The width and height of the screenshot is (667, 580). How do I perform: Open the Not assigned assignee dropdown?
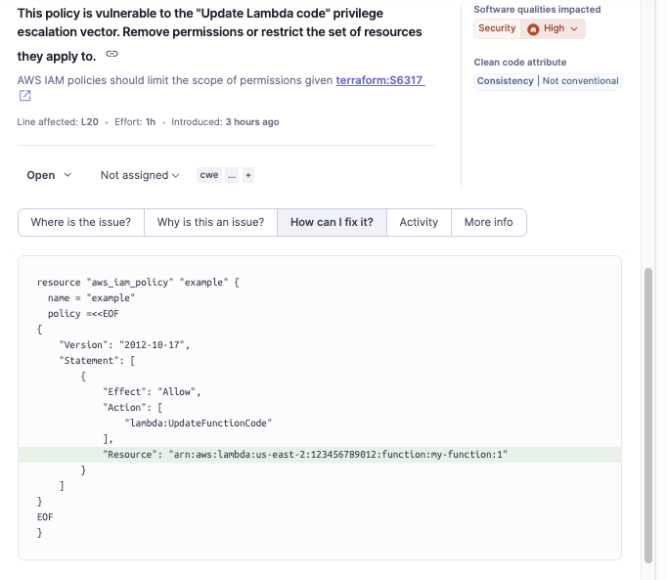coord(140,175)
